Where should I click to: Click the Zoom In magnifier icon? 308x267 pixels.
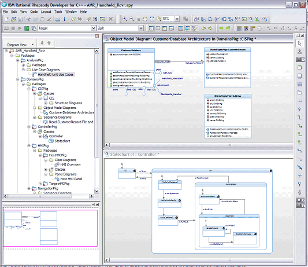[x=125, y=19]
